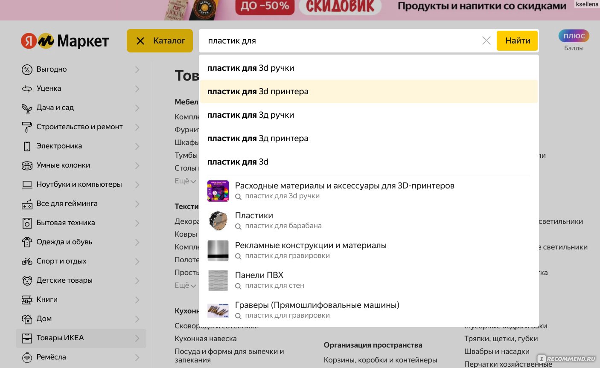Expand the Детские товары chevron
The width and height of the screenshot is (600, 368).
tap(137, 281)
